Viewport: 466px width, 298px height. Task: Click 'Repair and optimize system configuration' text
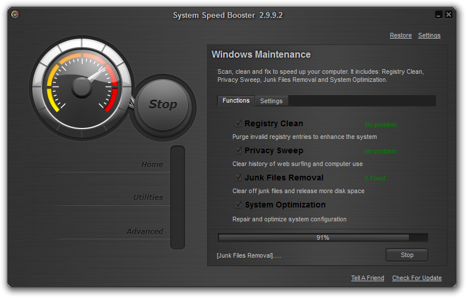coord(290,219)
